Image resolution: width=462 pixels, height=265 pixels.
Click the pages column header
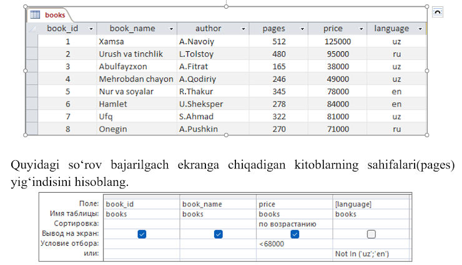pyautogui.click(x=278, y=29)
